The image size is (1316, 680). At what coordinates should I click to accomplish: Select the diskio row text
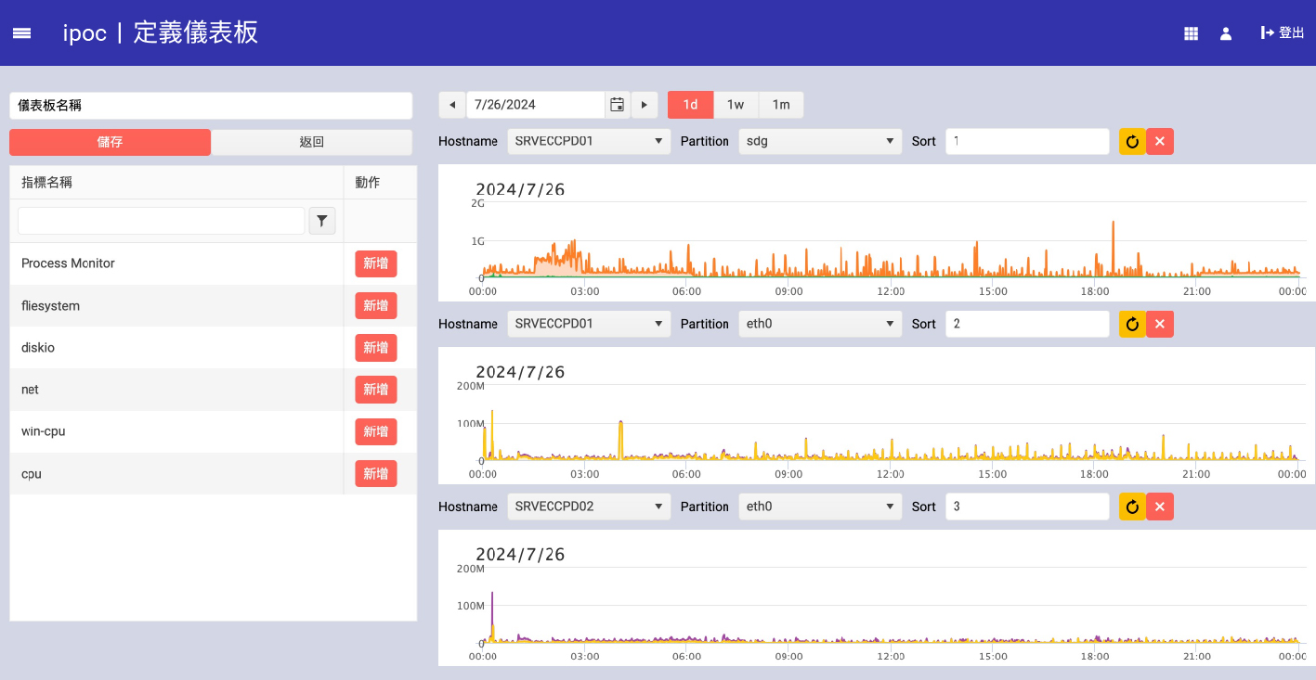click(x=38, y=348)
